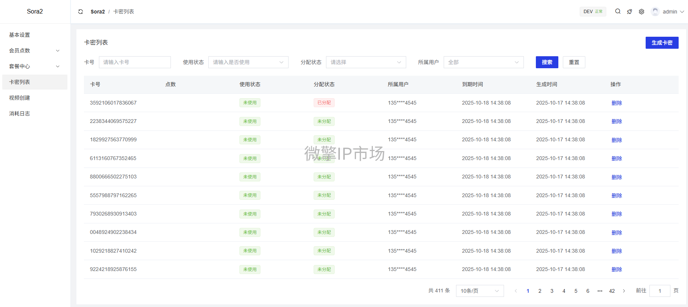Screen dimensions: 688x307
Task: Expand the 会员点数 sidebar menu
Action: pyautogui.click(x=35, y=51)
